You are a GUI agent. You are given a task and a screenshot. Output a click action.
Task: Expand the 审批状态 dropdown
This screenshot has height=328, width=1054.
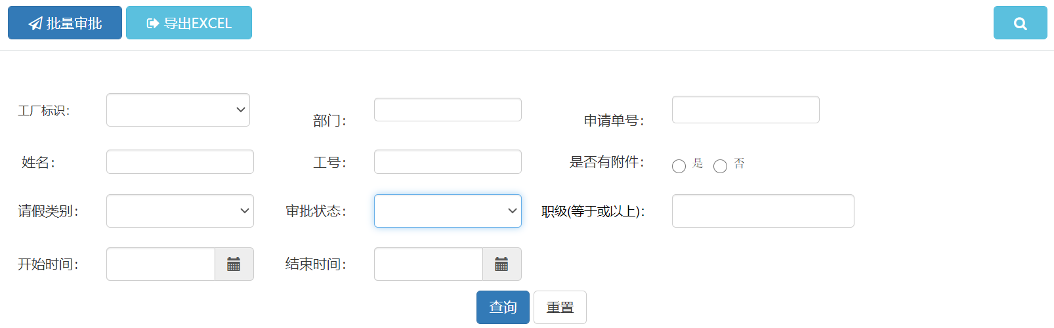(448, 211)
